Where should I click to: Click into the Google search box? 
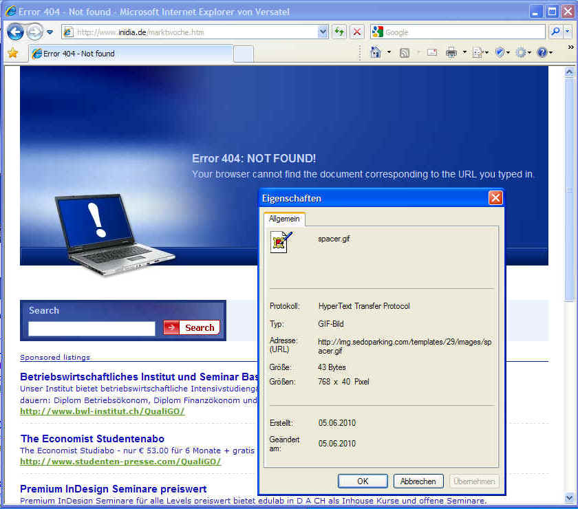tap(464, 32)
